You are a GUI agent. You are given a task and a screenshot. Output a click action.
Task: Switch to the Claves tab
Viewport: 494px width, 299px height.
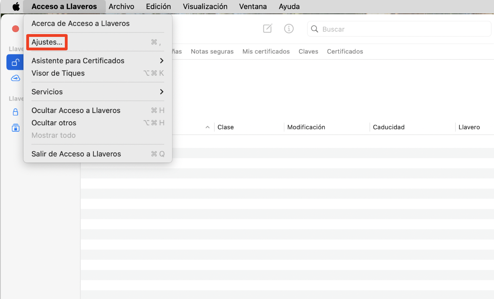click(x=308, y=51)
